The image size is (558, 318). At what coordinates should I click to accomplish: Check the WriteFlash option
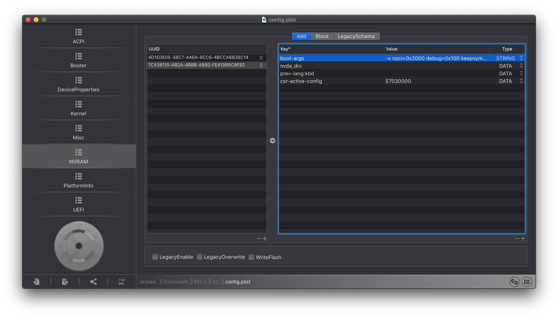[x=251, y=257]
